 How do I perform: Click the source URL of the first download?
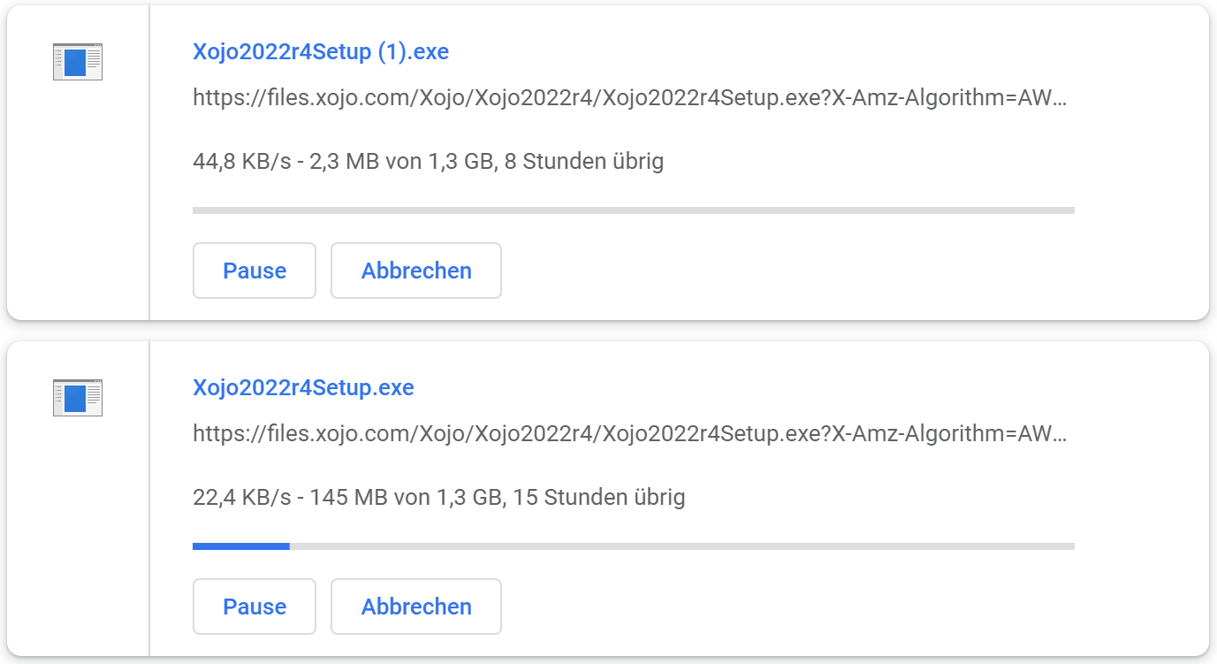pyautogui.click(x=629, y=98)
